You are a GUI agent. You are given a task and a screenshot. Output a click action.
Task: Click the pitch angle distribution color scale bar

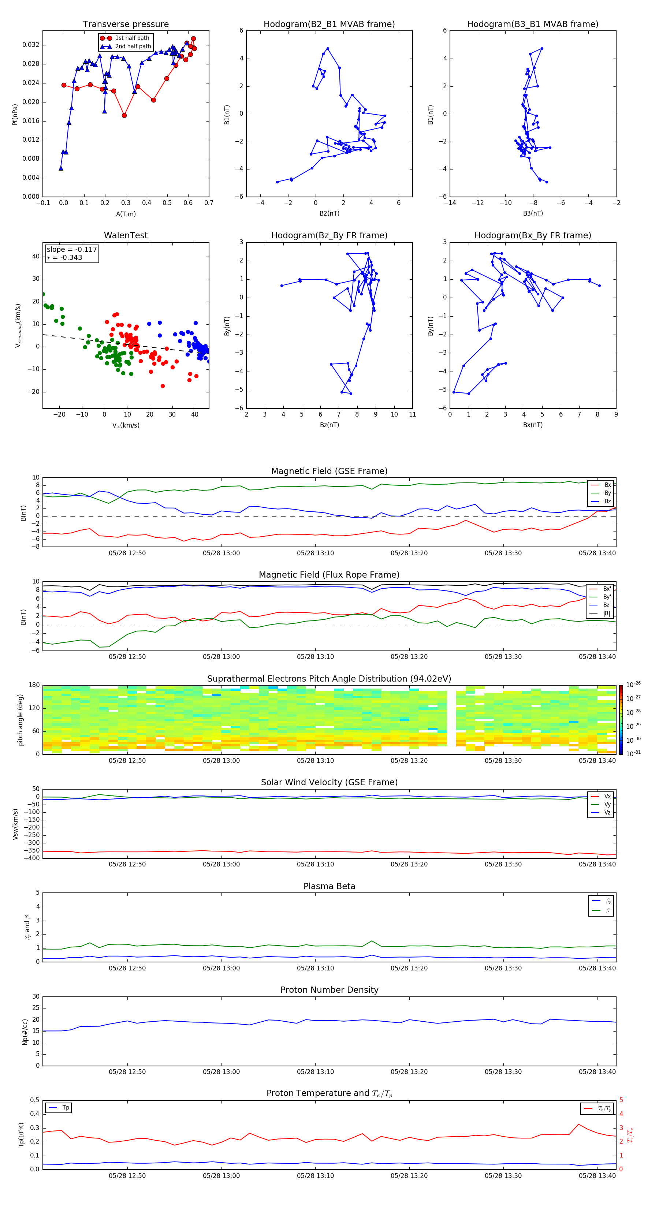(x=621, y=720)
